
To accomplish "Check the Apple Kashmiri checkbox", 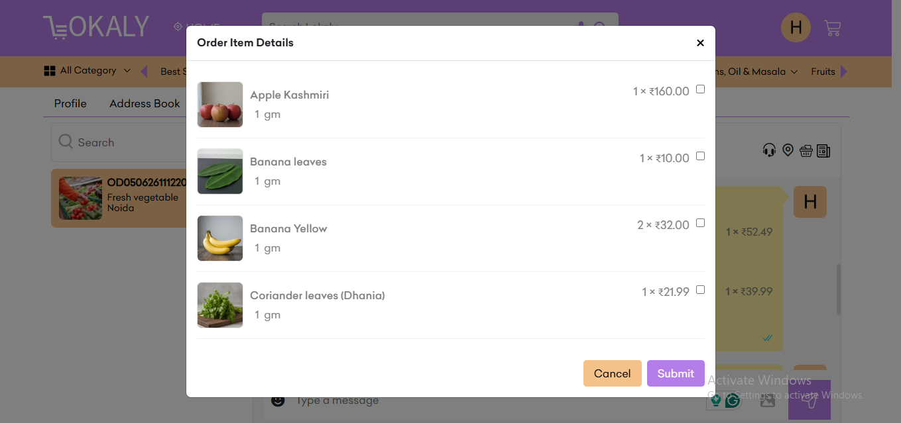I will point(701,89).
